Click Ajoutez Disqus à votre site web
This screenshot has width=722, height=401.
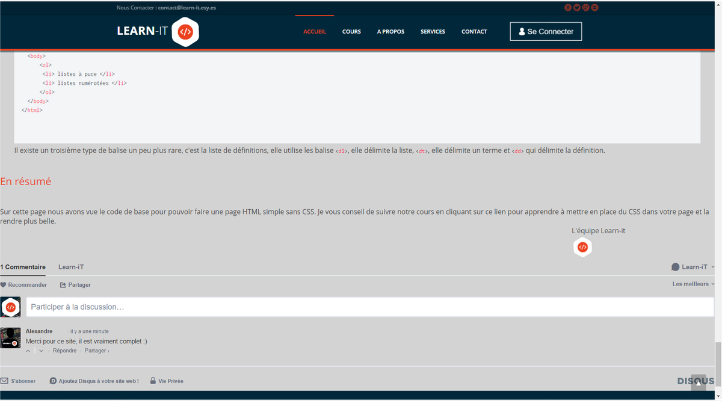click(94, 381)
